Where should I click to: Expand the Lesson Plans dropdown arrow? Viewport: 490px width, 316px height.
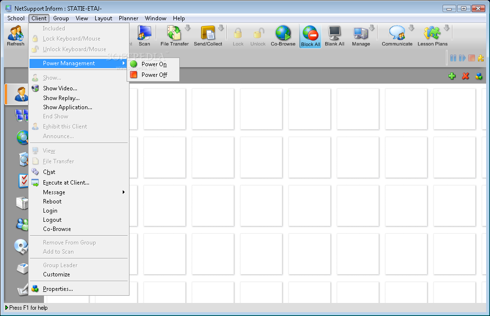tap(447, 28)
